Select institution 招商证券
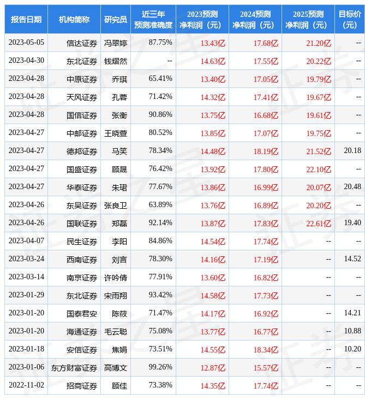 82,386
